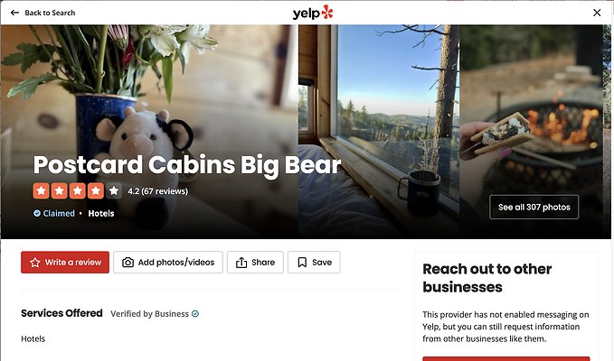This screenshot has height=361, width=614.
Task: Click the share arrow icon
Action: [x=241, y=262]
